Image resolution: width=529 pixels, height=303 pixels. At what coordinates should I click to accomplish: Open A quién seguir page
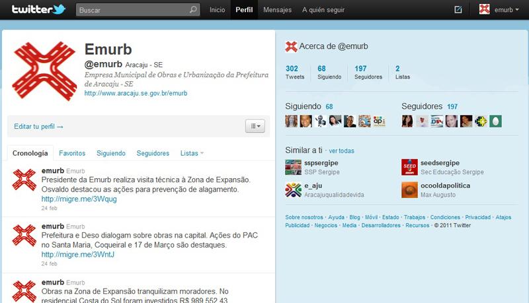pos(325,10)
